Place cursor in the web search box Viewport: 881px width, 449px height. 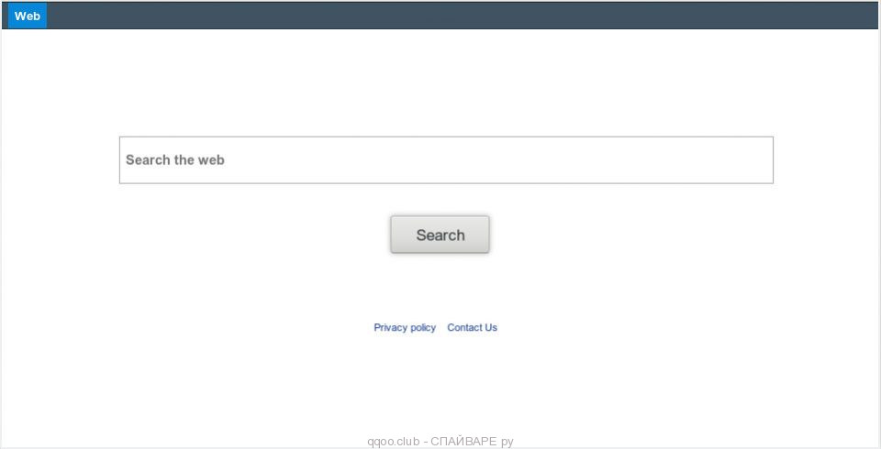pyautogui.click(x=446, y=160)
